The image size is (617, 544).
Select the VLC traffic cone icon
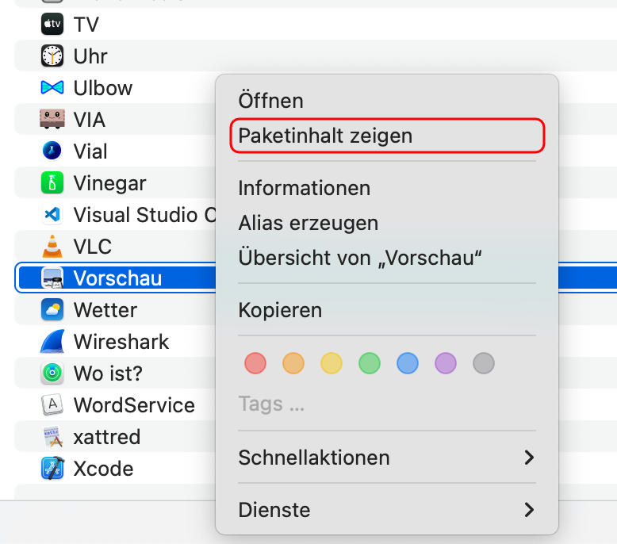[x=52, y=247]
